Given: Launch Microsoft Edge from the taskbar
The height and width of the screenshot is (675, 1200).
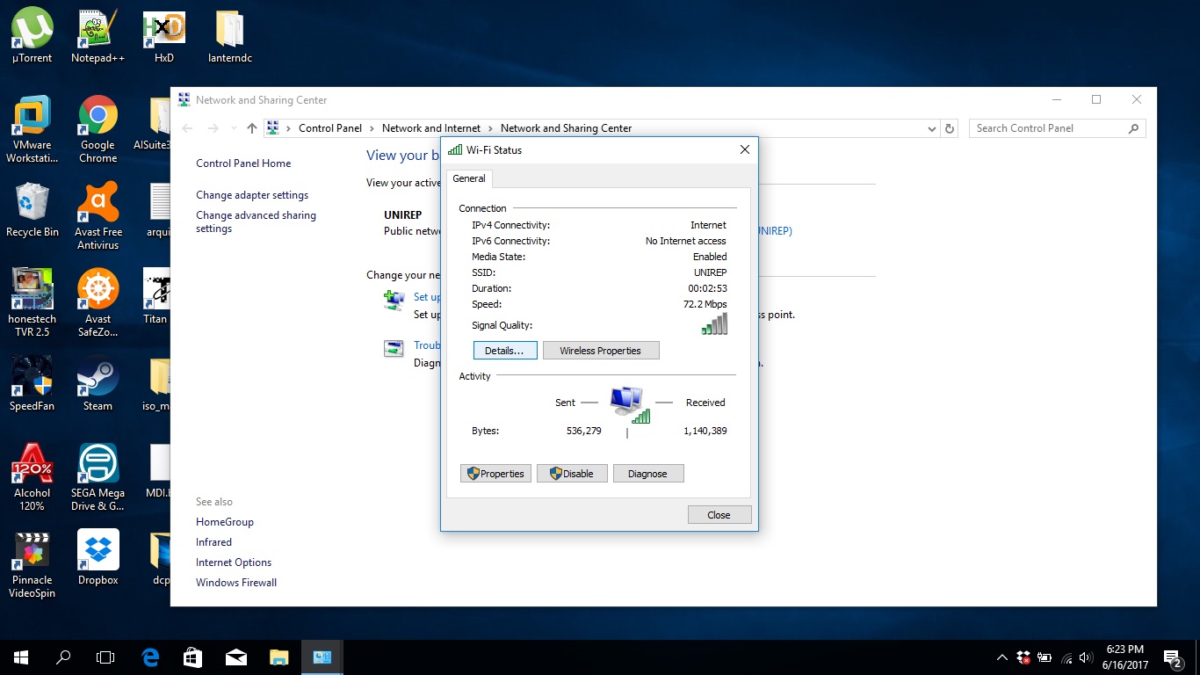Looking at the screenshot, I should click(x=150, y=657).
